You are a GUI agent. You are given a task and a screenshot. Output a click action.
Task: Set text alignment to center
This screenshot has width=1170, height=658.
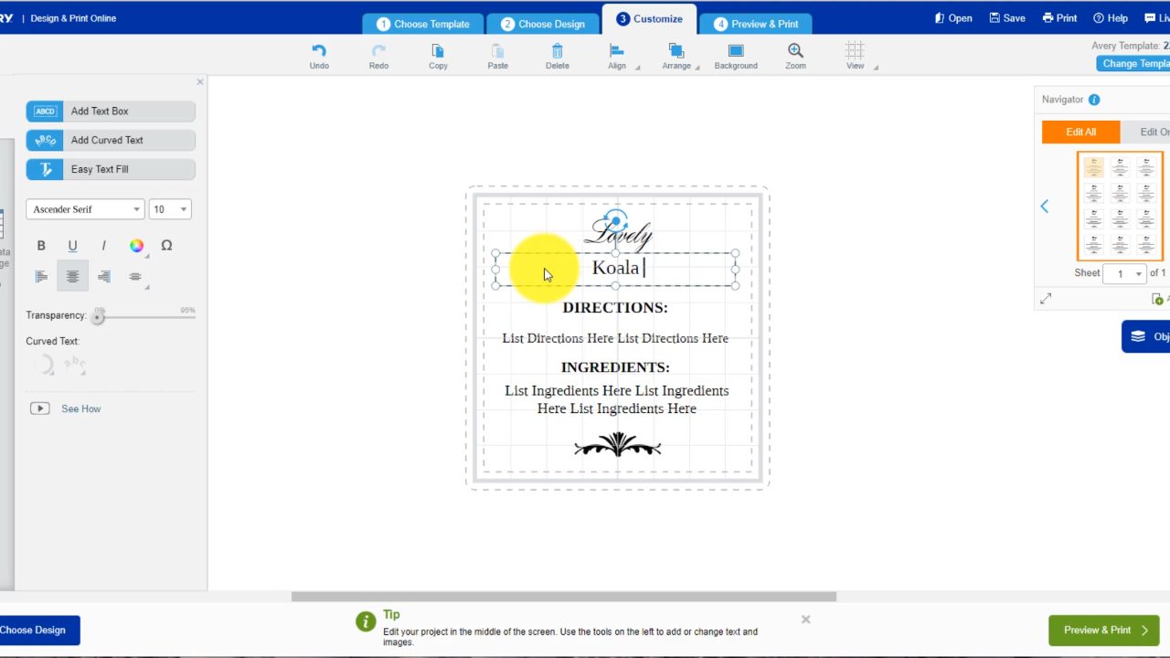click(x=72, y=276)
